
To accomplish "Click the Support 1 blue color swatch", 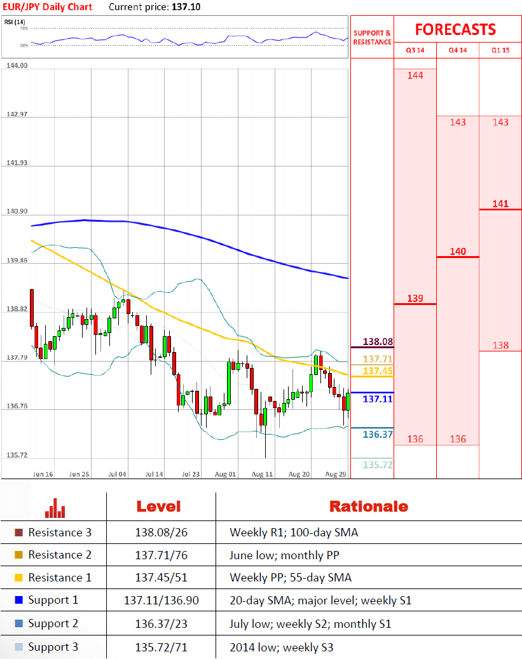I will (18, 600).
